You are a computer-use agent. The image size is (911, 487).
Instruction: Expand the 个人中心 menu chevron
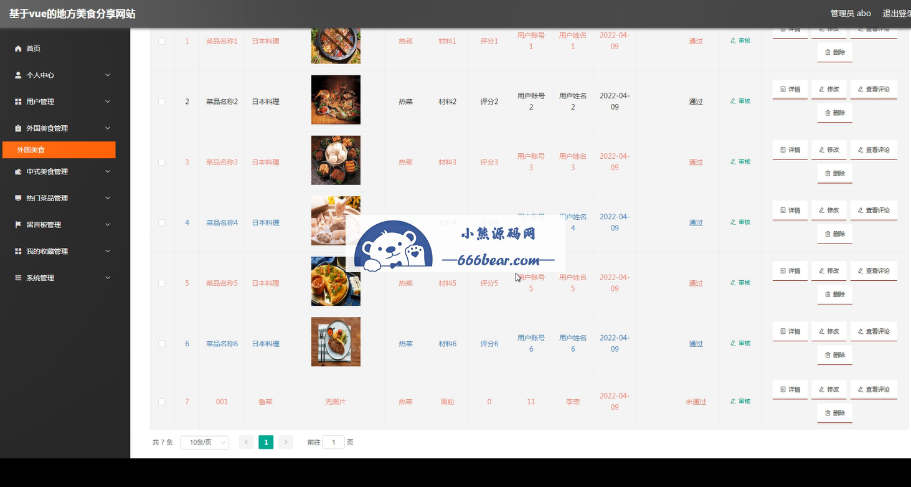pos(108,75)
